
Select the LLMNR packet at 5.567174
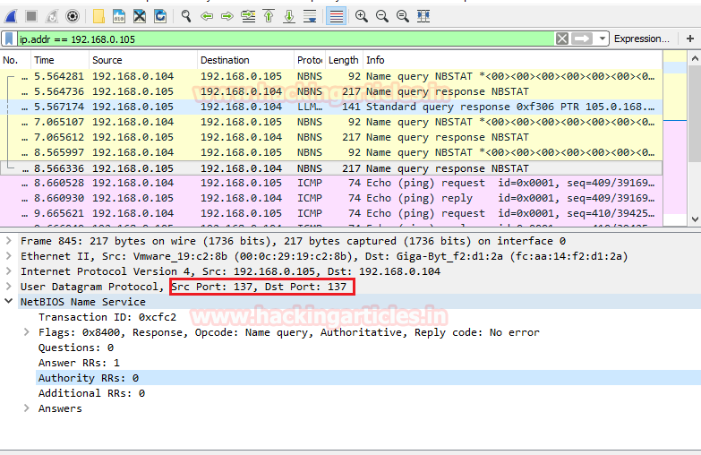[331, 107]
